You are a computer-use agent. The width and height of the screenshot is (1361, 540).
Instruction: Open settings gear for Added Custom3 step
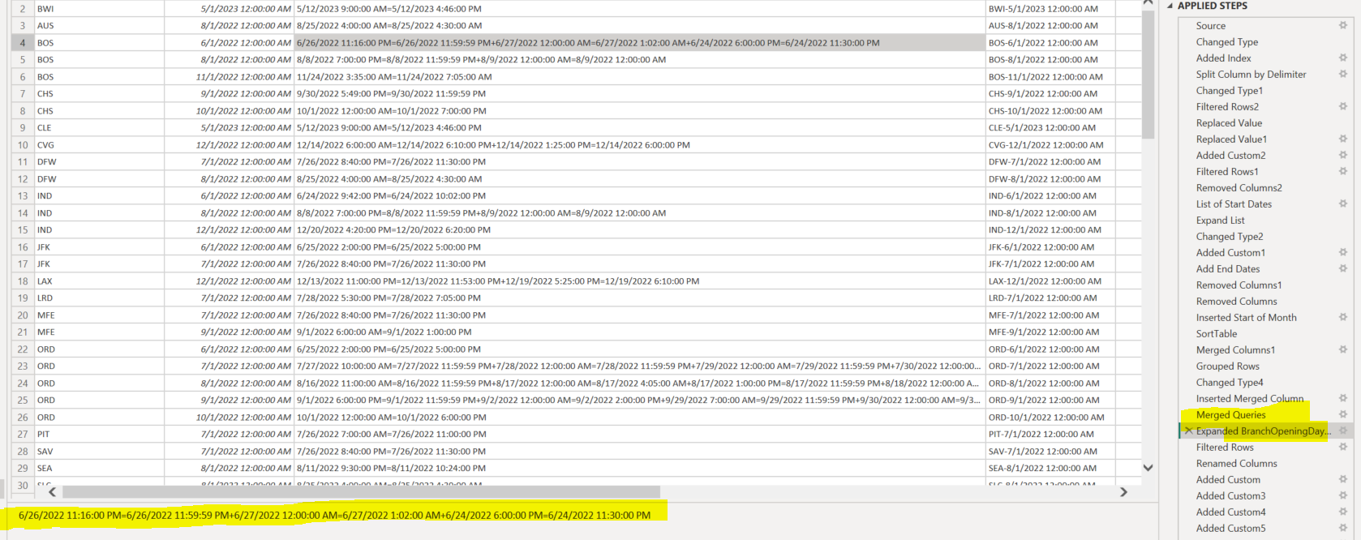(x=1343, y=495)
